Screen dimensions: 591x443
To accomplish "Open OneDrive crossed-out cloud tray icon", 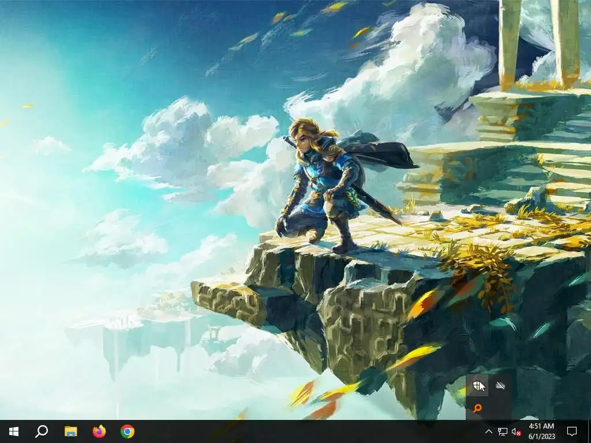I will tap(500, 385).
